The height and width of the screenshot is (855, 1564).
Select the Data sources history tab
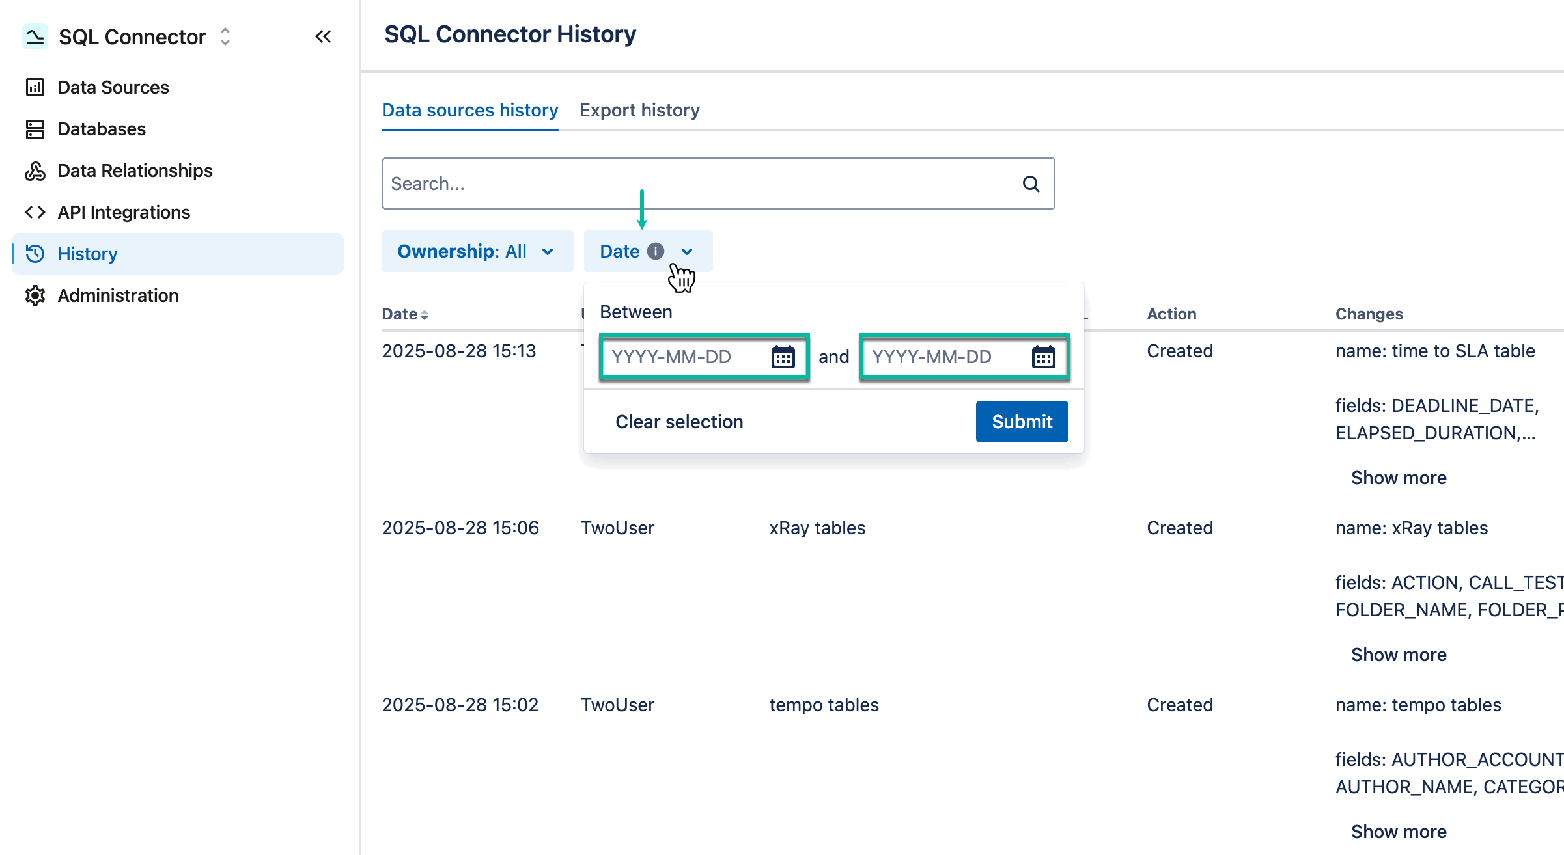point(469,110)
